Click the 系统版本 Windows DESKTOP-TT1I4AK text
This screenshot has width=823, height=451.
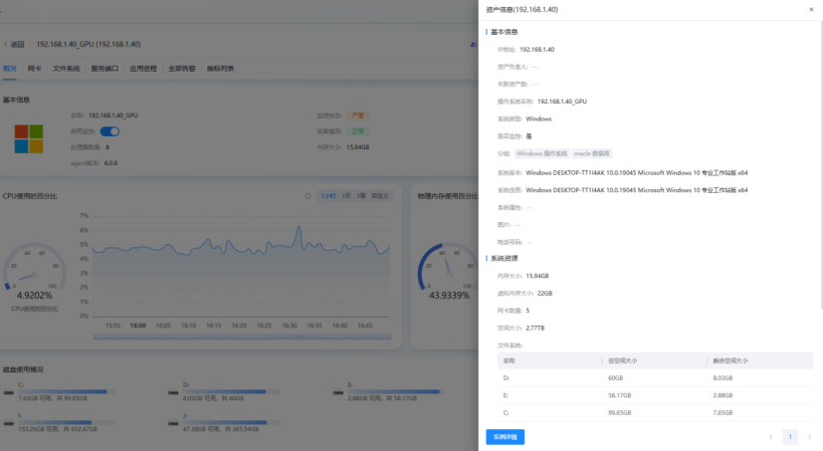pos(637,173)
